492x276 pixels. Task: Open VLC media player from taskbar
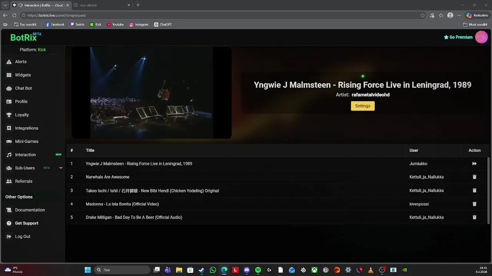pos(371,270)
